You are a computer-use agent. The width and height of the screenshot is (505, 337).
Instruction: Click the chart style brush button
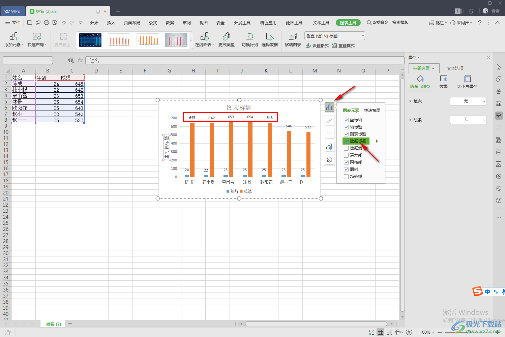pos(329,120)
